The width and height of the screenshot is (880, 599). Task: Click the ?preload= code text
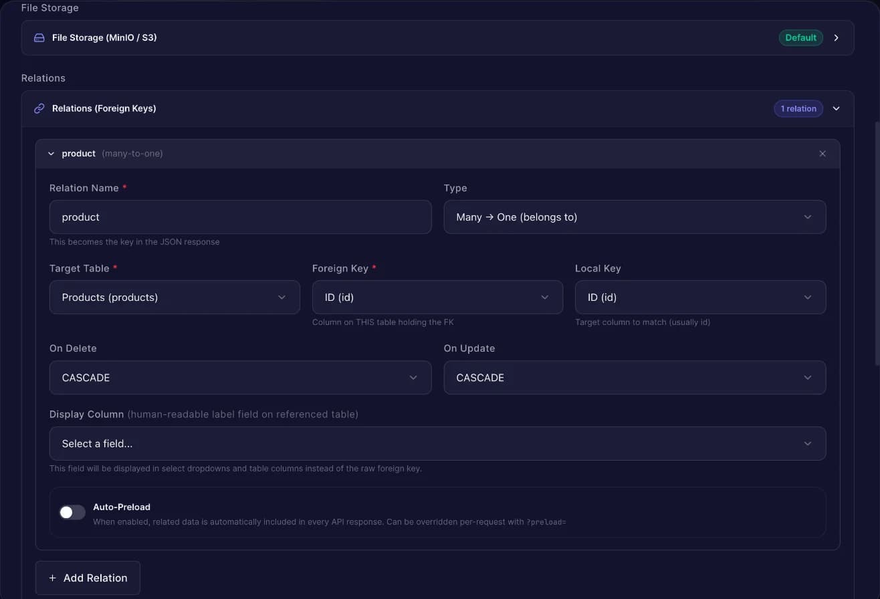pyautogui.click(x=546, y=522)
